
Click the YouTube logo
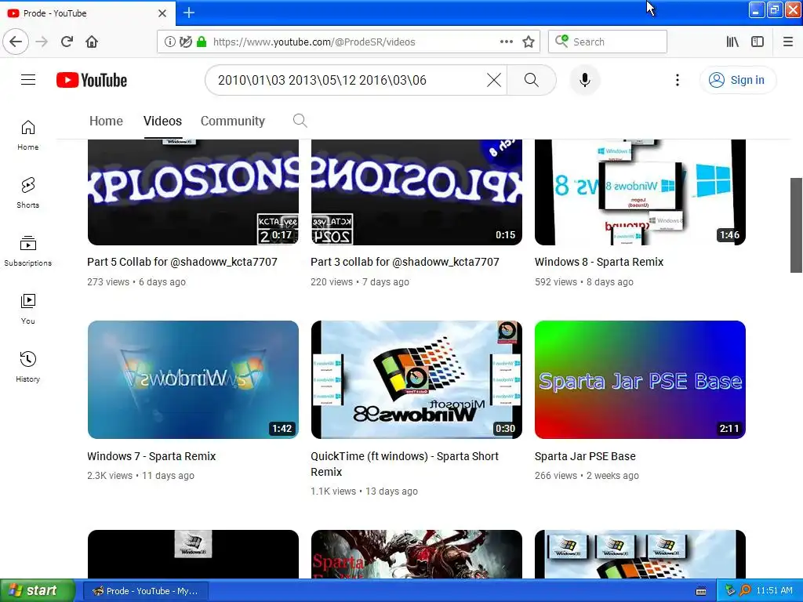pos(92,80)
